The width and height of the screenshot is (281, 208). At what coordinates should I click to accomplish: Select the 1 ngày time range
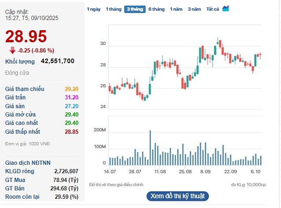point(94,9)
